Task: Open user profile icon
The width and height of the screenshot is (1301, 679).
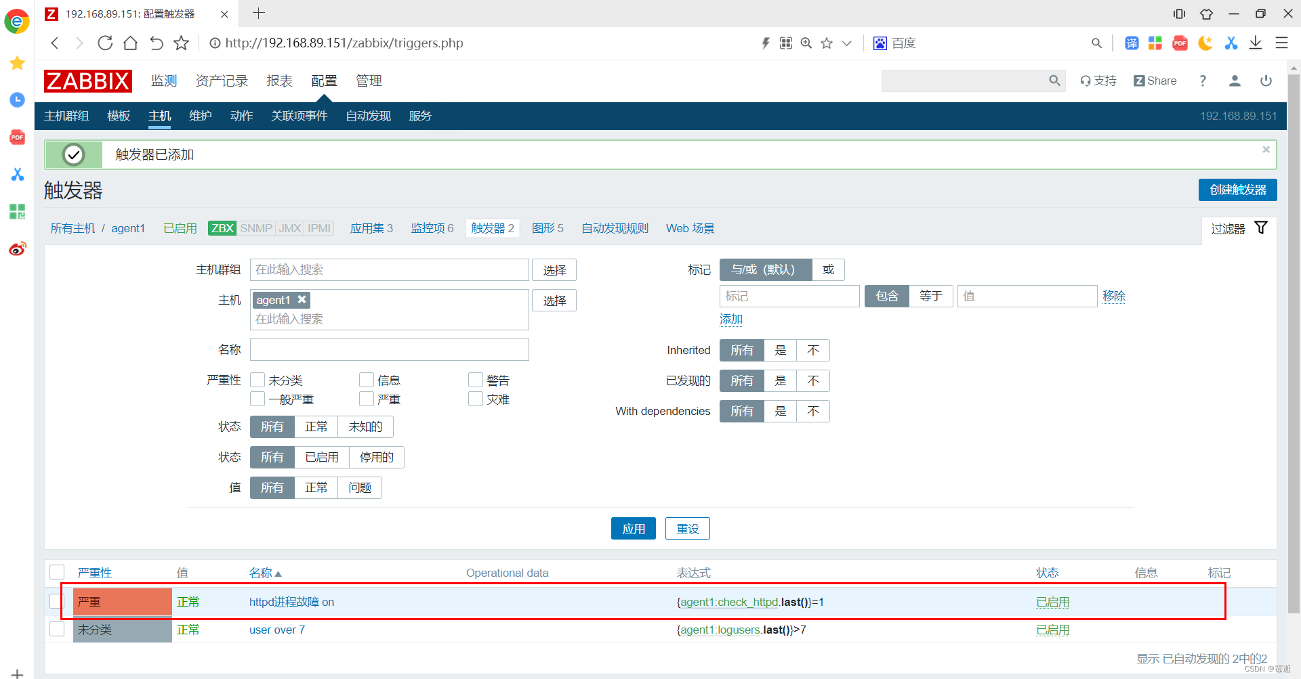Action: 1235,81
